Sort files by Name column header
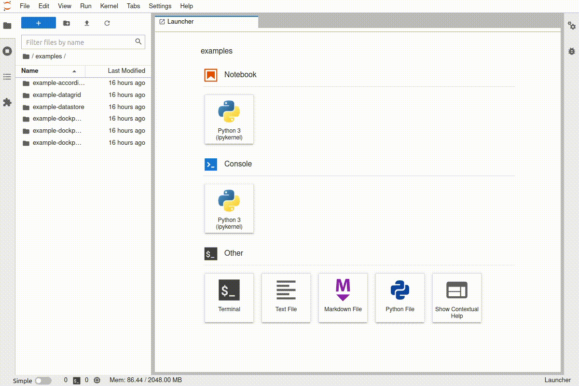The width and height of the screenshot is (579, 386). 50,71
